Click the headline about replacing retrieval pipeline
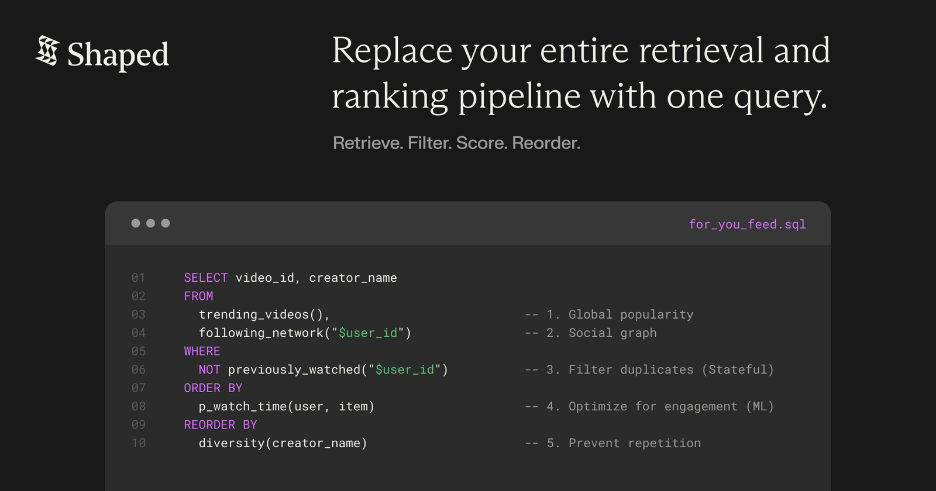Screen dimensions: 936x491 tap(580, 73)
